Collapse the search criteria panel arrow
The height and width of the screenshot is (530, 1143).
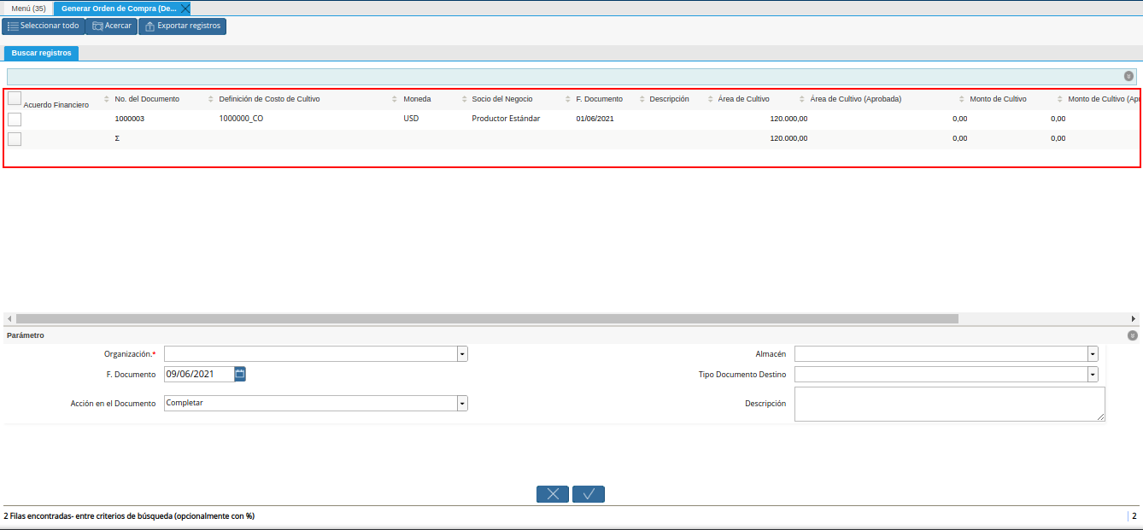[1128, 76]
